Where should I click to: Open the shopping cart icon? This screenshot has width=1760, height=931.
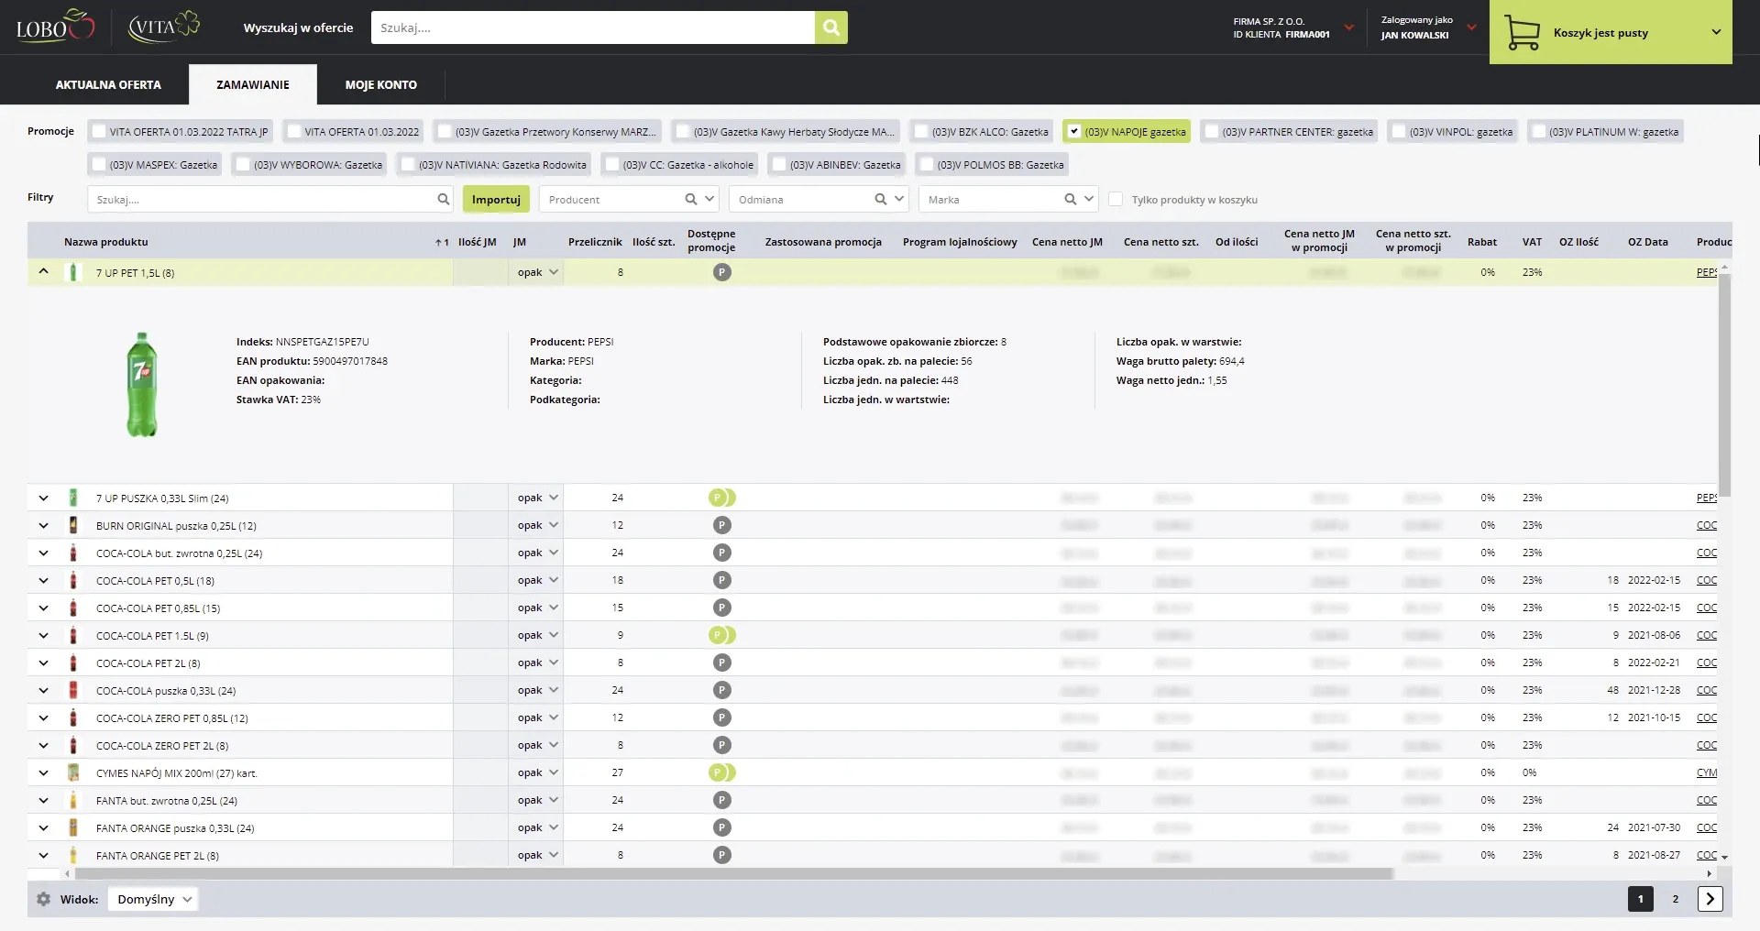pyautogui.click(x=1522, y=33)
